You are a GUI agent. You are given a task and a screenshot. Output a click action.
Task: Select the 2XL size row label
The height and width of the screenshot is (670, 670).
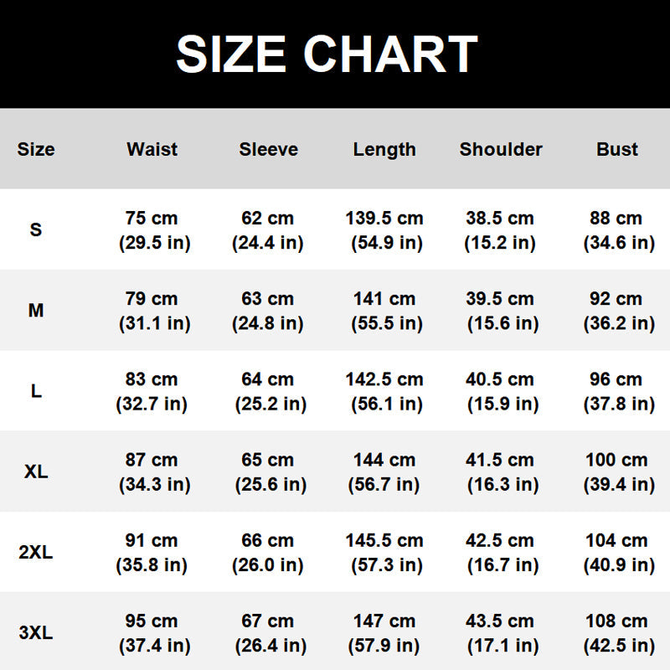(36, 553)
